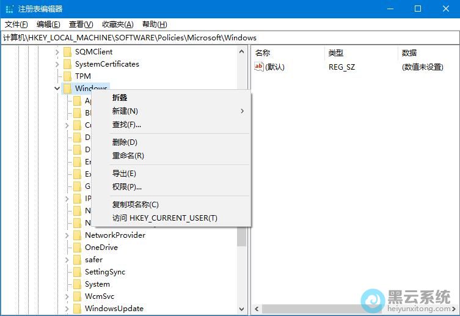This screenshot has width=460, height=316.
Task: Open the 帮助(H) menu
Action: pyautogui.click(x=155, y=24)
